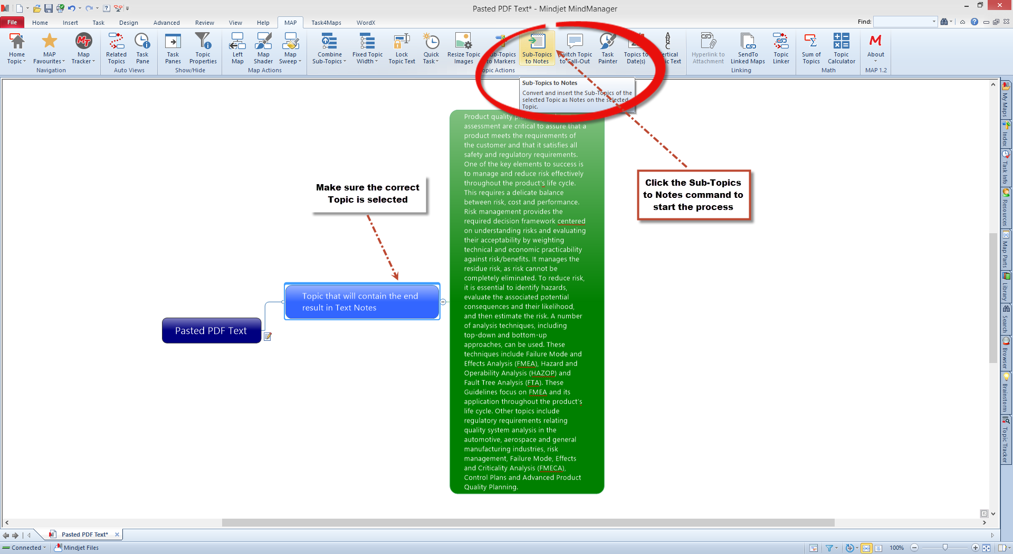The height and width of the screenshot is (554, 1013).
Task: Click the Lock Topic Text icon
Action: (x=402, y=48)
